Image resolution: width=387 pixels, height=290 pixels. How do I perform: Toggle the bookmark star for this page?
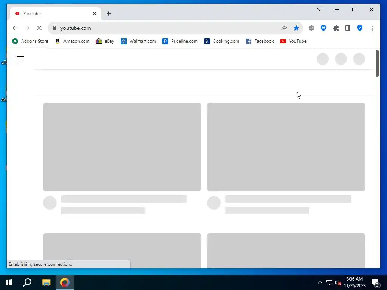pyautogui.click(x=296, y=28)
